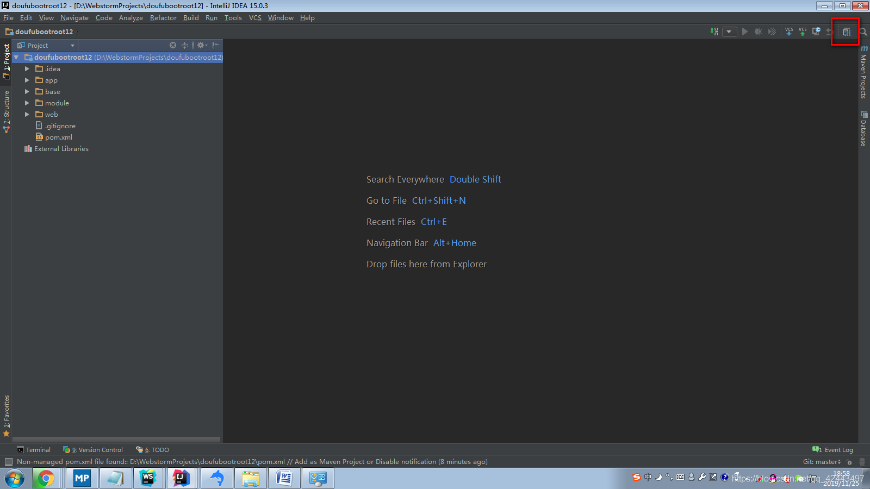Viewport: 870px width, 489px height.
Task: Open the file explorer taskbar icon
Action: (251, 479)
